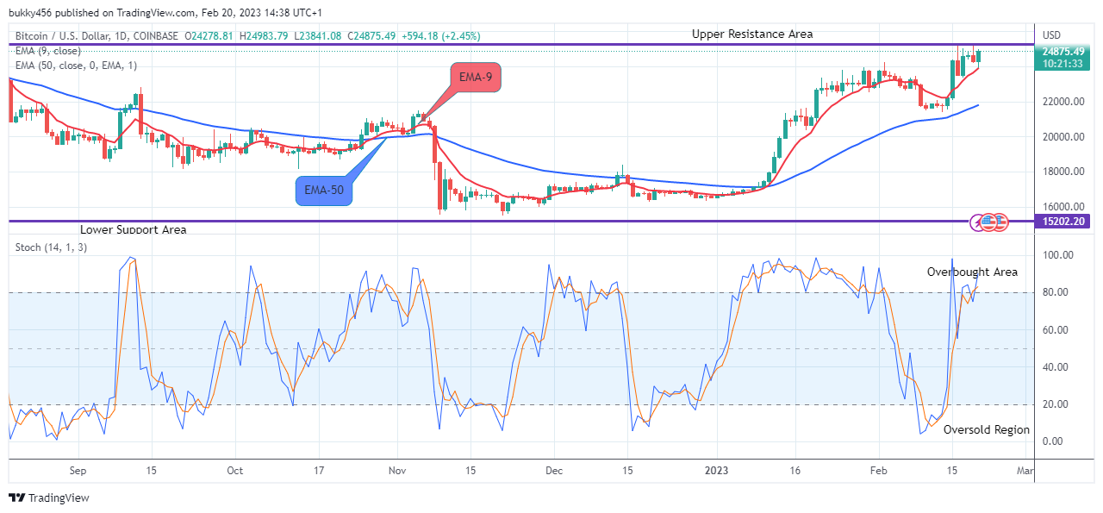Click the 2023 year label on time axis
Viewport: 1103px width, 513px height.
pyautogui.click(x=717, y=471)
